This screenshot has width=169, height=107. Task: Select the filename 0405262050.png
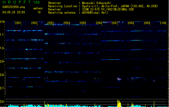[14, 7]
